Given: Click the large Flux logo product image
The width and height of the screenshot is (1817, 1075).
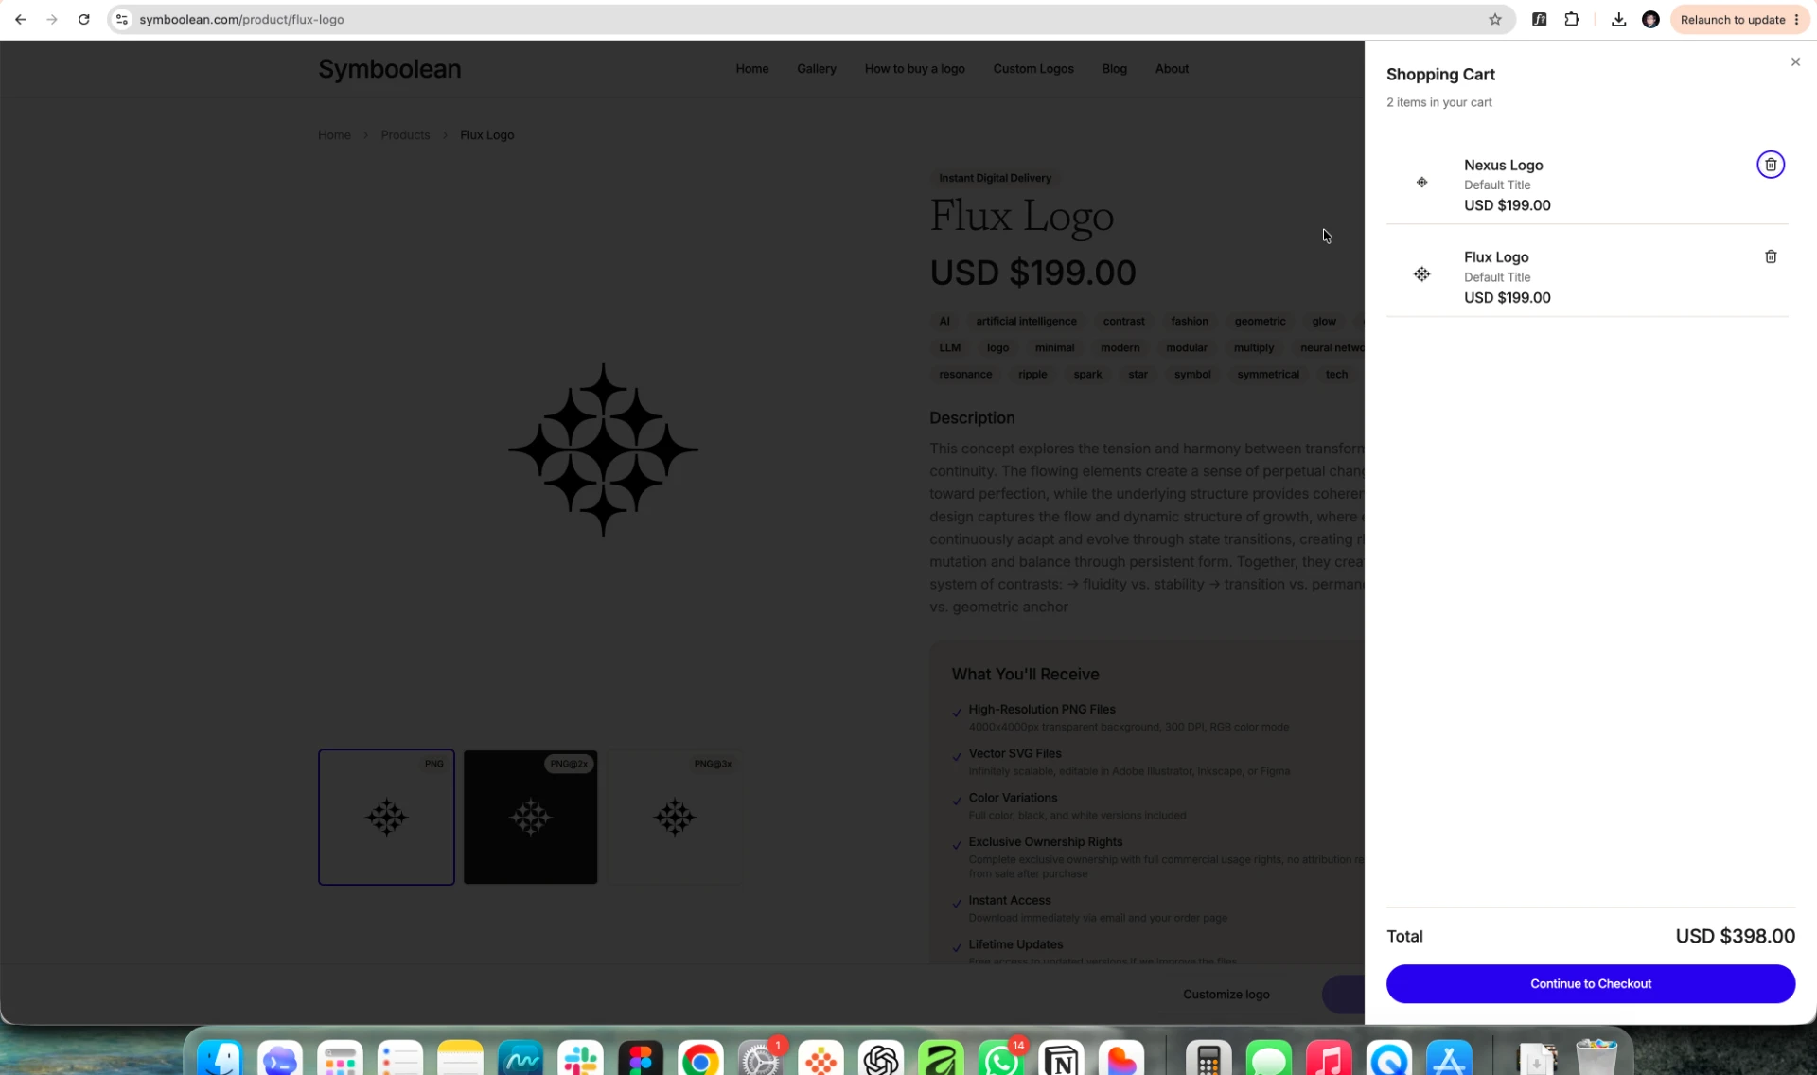Looking at the screenshot, I should point(603,449).
